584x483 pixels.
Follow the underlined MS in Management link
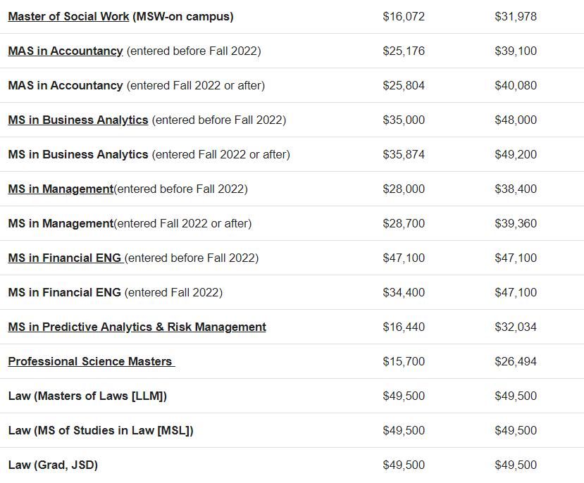pyautogui.click(x=61, y=189)
